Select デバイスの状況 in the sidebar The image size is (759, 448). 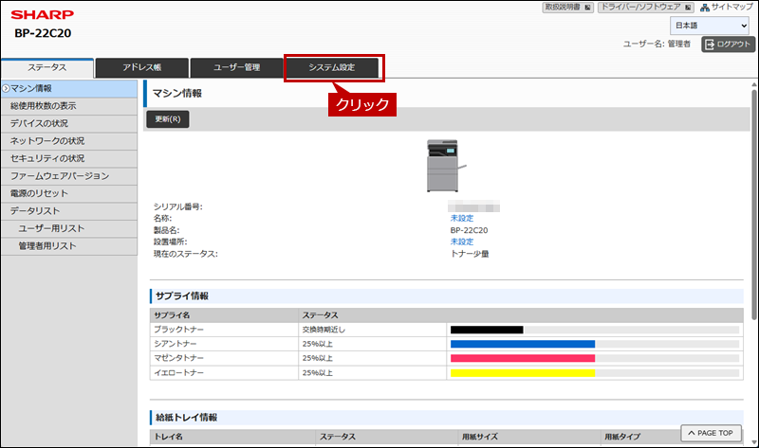coord(69,123)
